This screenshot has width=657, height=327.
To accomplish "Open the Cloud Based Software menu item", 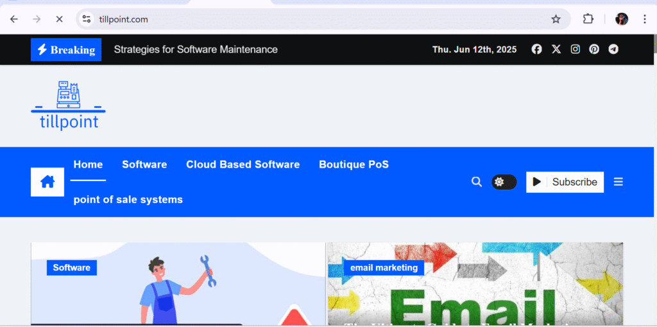I will (243, 164).
